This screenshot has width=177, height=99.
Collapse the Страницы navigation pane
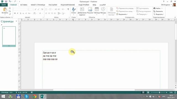click(16, 21)
